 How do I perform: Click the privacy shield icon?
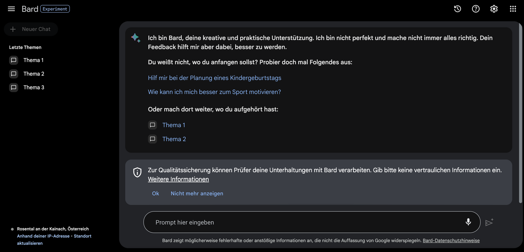pos(137,172)
